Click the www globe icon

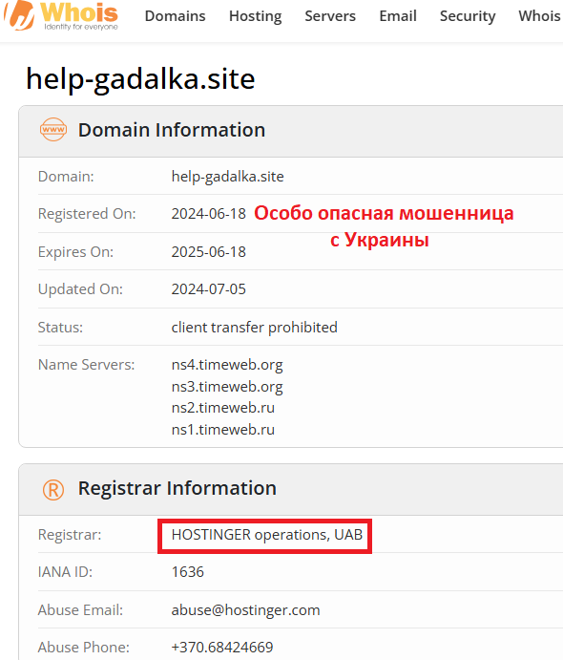click(x=53, y=130)
